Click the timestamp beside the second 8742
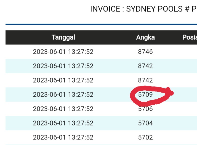 pyautogui.click(x=63, y=80)
